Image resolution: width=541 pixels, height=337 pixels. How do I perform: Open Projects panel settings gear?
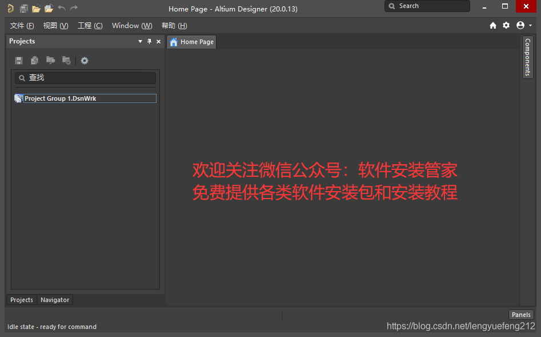[85, 61]
